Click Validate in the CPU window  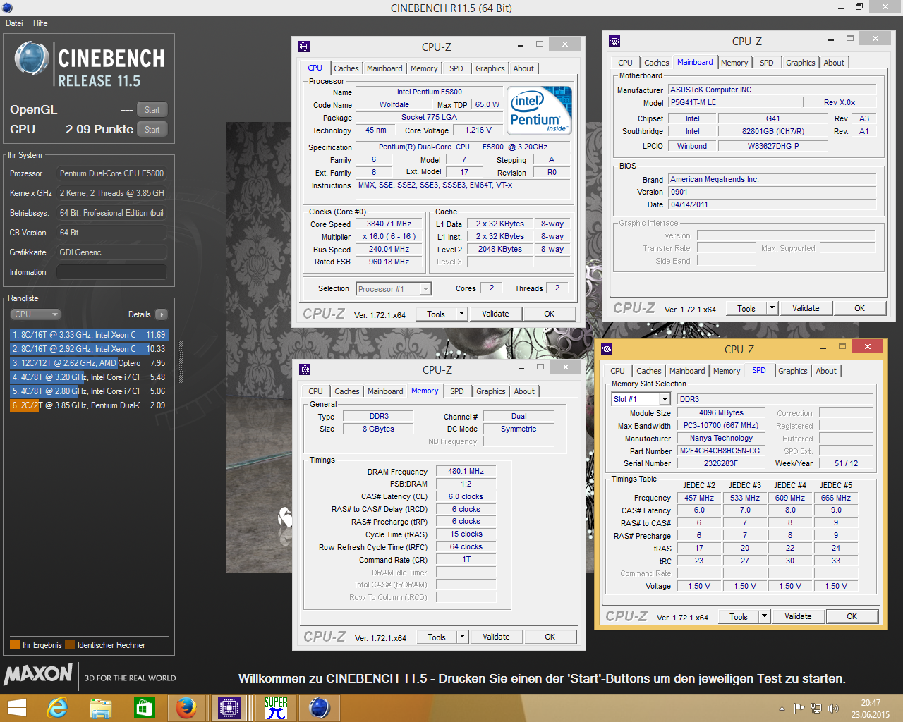click(495, 314)
